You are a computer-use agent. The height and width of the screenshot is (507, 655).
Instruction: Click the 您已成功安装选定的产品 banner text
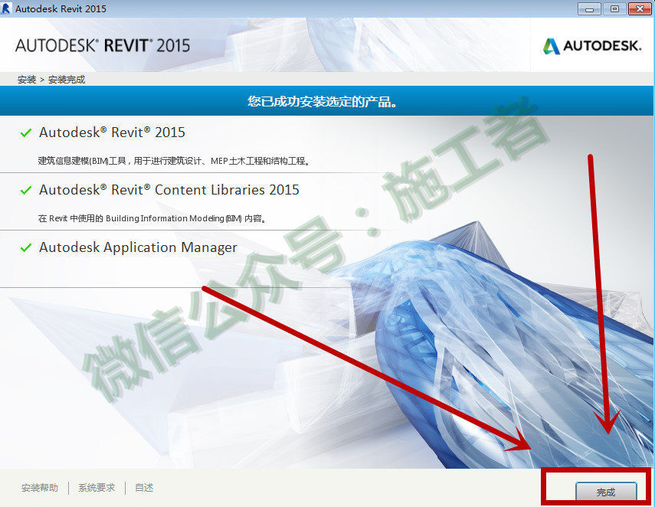[322, 101]
